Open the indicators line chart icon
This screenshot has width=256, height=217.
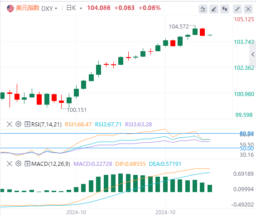point(203,9)
